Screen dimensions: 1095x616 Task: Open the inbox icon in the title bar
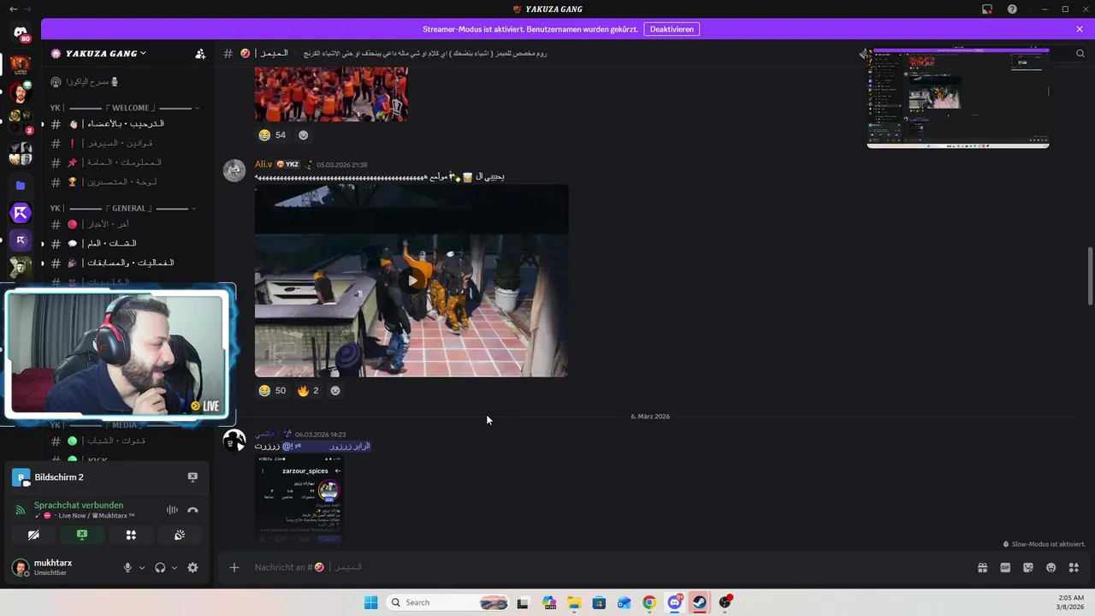[987, 9]
